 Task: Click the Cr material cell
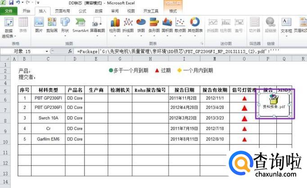click(48, 129)
